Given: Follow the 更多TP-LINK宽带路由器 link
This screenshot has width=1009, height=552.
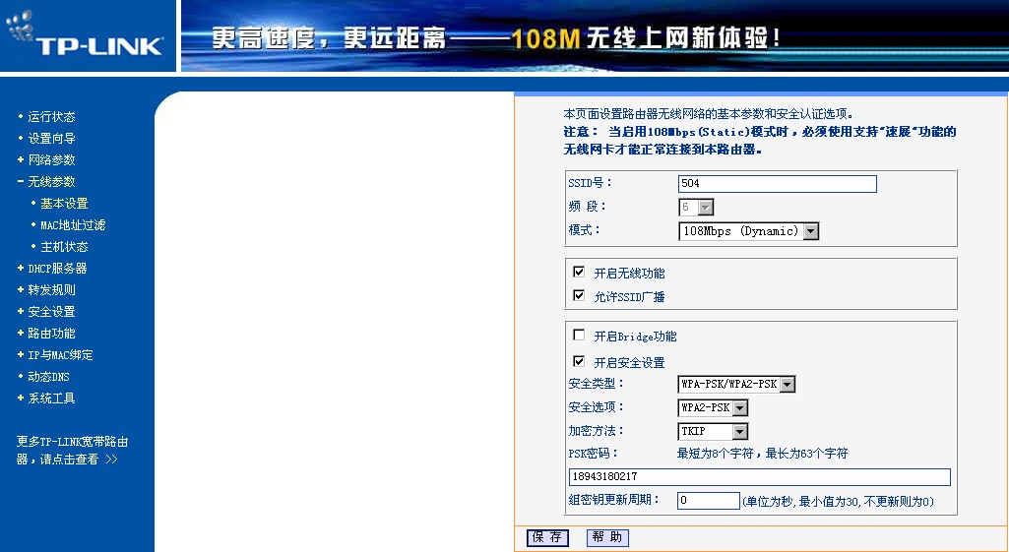Looking at the screenshot, I should 72,451.
